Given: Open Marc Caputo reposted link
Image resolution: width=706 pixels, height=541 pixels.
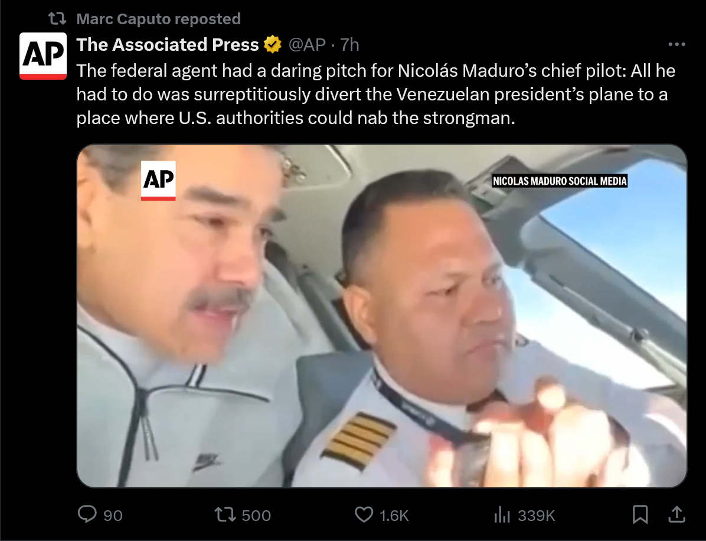Looking at the screenshot, I should click(x=158, y=19).
